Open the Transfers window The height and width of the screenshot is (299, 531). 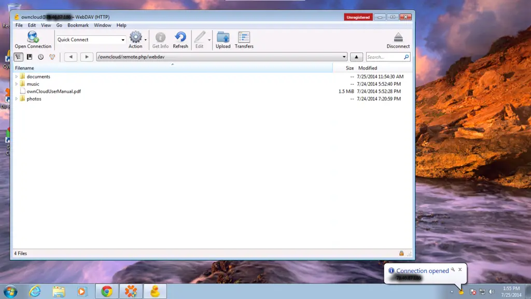pos(244,40)
